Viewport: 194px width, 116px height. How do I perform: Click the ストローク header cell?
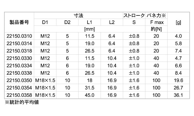click(134, 15)
